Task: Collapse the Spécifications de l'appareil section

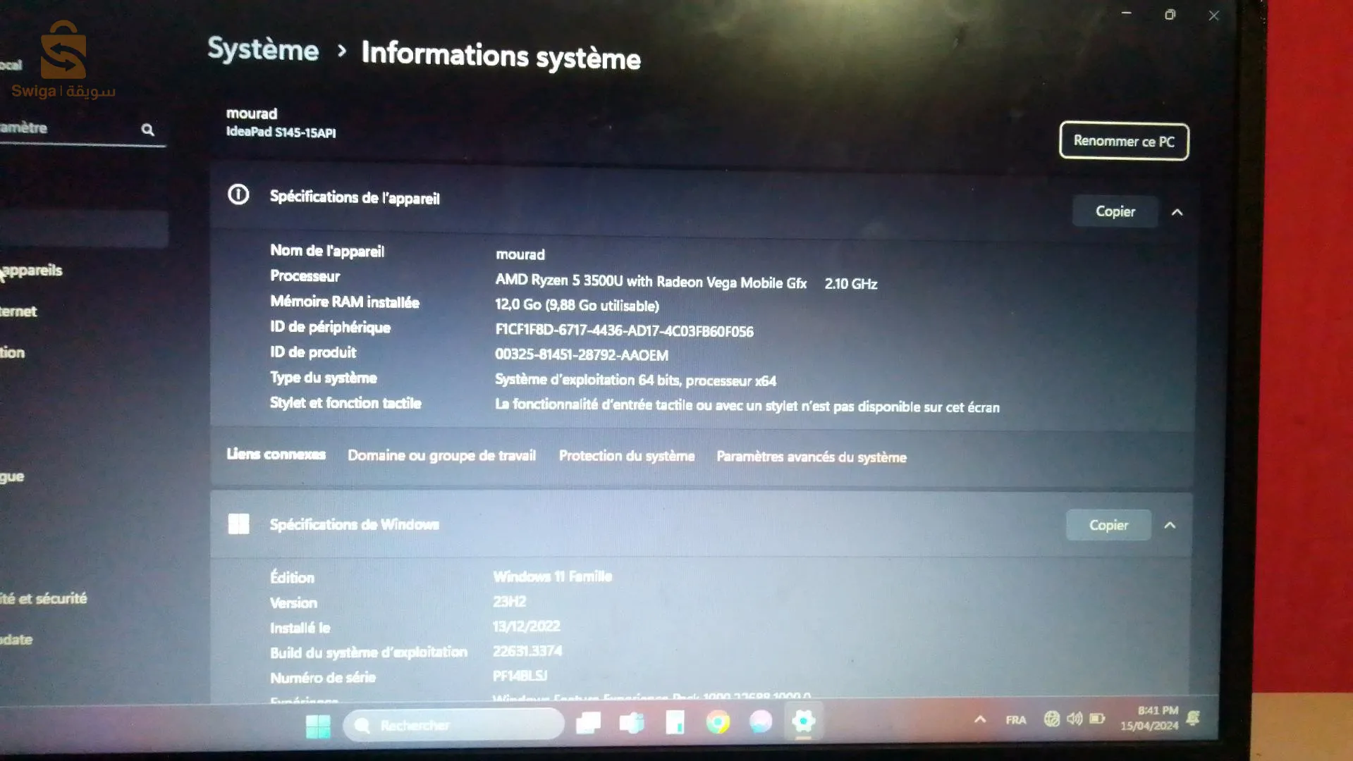Action: point(1177,212)
